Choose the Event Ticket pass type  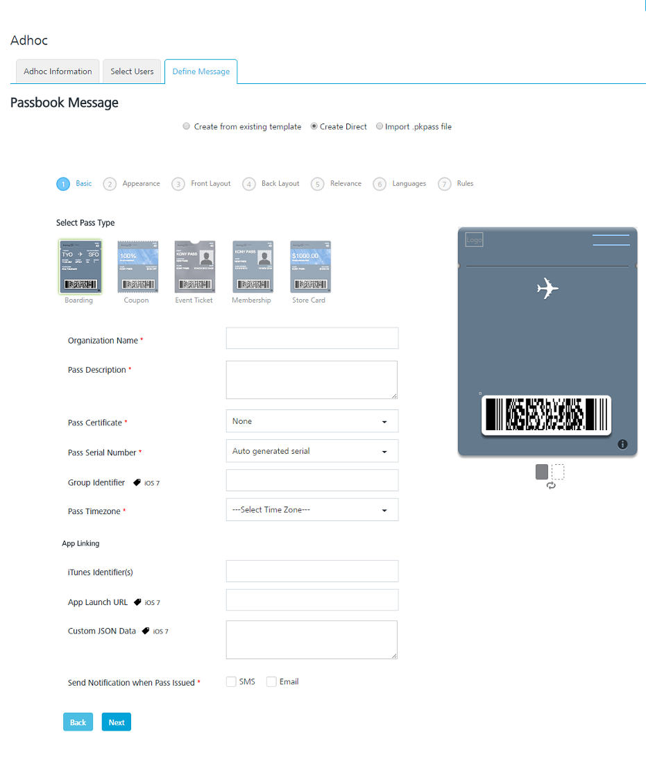click(194, 266)
